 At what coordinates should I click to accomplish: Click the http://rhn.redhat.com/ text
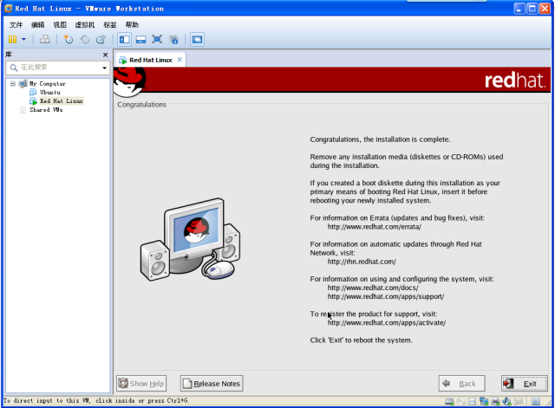(x=362, y=262)
